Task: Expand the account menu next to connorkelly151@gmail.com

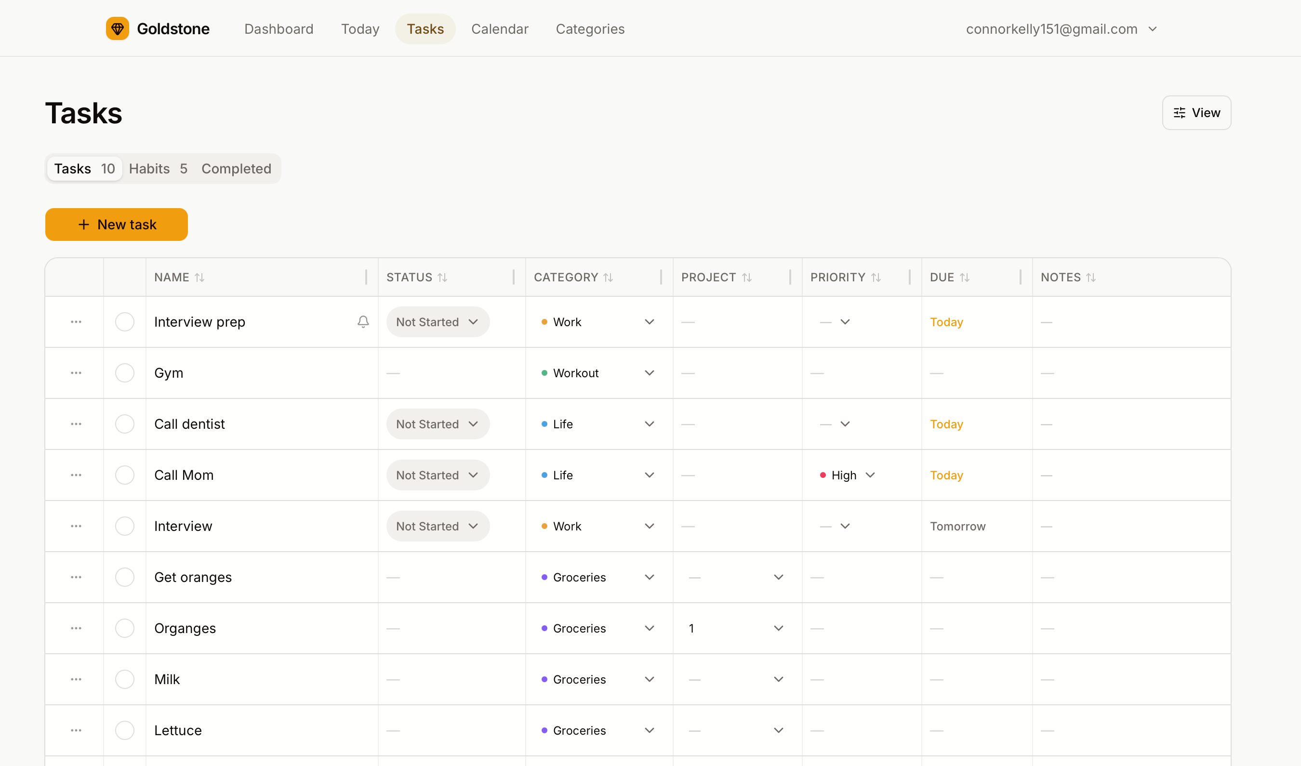Action: click(1152, 29)
